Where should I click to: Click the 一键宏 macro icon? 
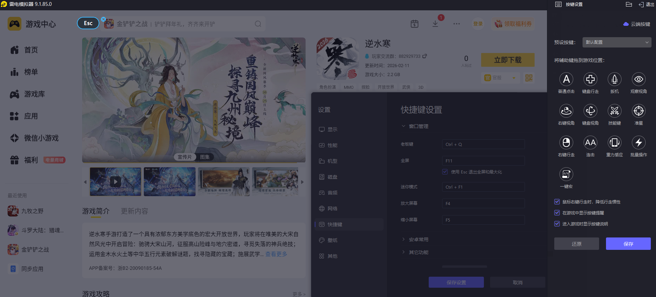tap(566, 174)
